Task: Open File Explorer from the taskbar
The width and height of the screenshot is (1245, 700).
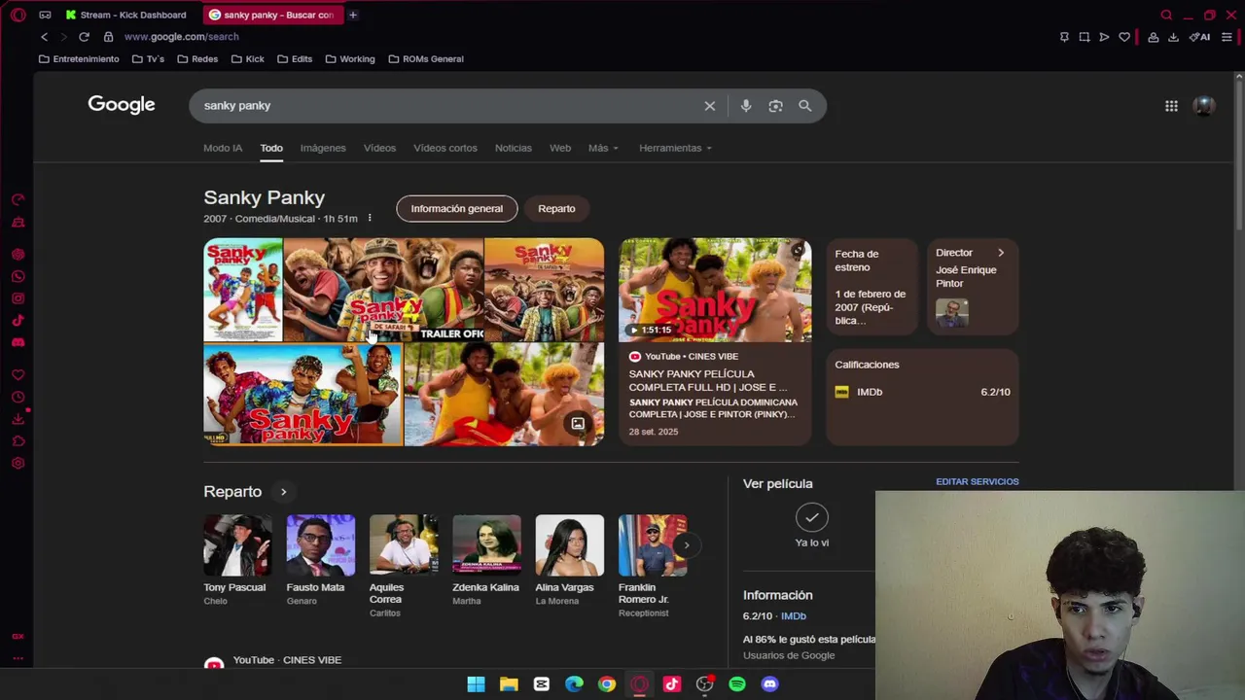Action: coord(509,684)
